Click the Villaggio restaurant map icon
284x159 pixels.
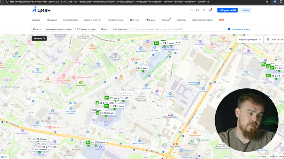tap(92, 46)
